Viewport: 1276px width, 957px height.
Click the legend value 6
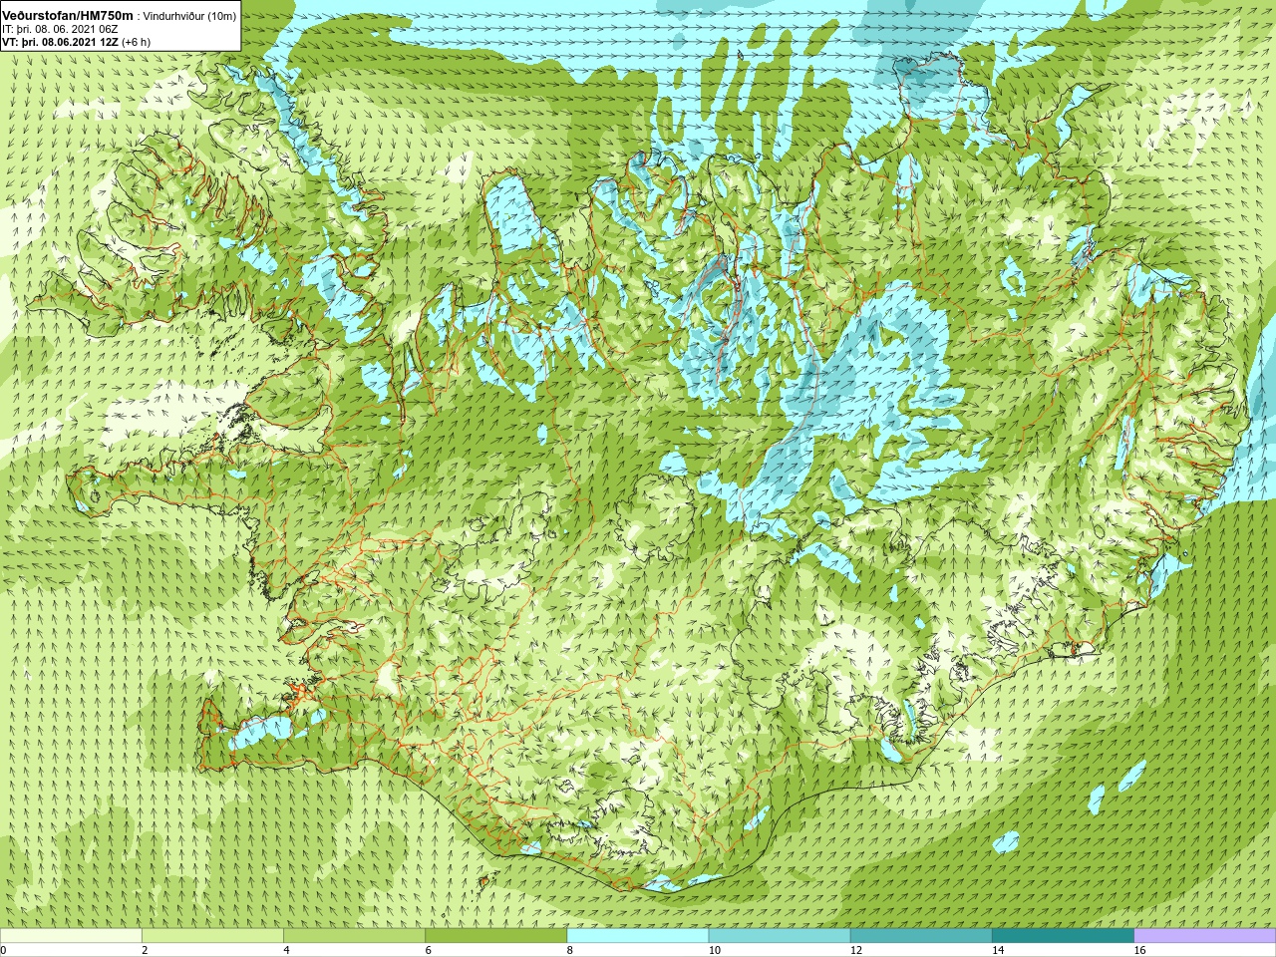point(428,950)
